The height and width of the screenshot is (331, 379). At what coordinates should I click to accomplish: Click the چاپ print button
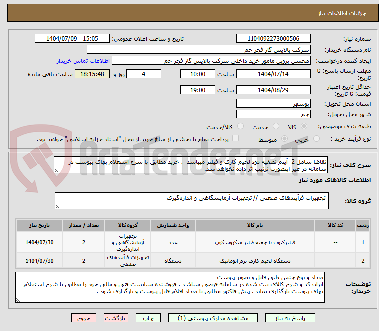pos(148,318)
